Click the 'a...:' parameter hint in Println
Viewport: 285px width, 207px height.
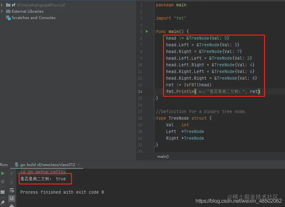click(202, 92)
